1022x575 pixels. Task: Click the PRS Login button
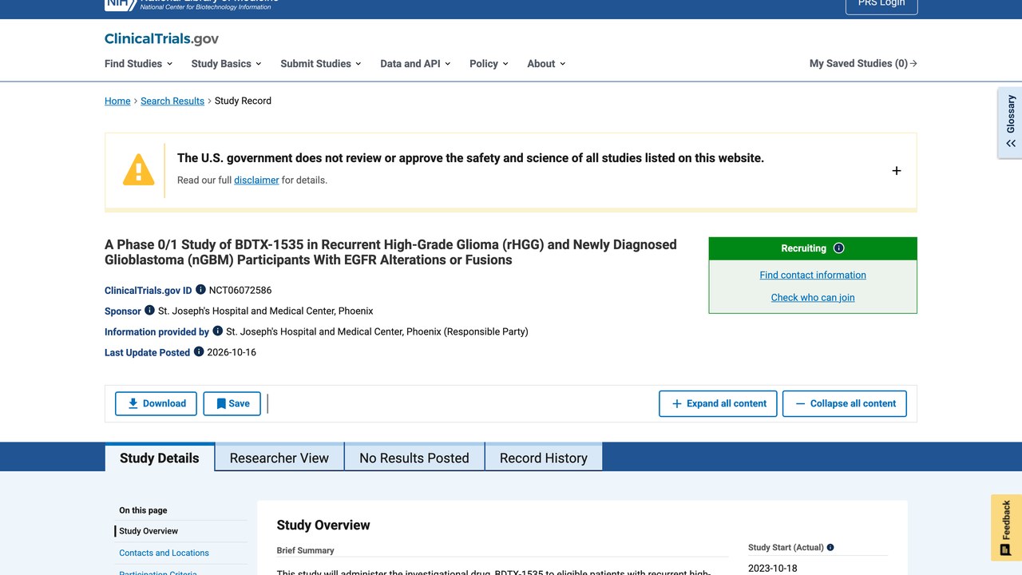[x=881, y=5]
